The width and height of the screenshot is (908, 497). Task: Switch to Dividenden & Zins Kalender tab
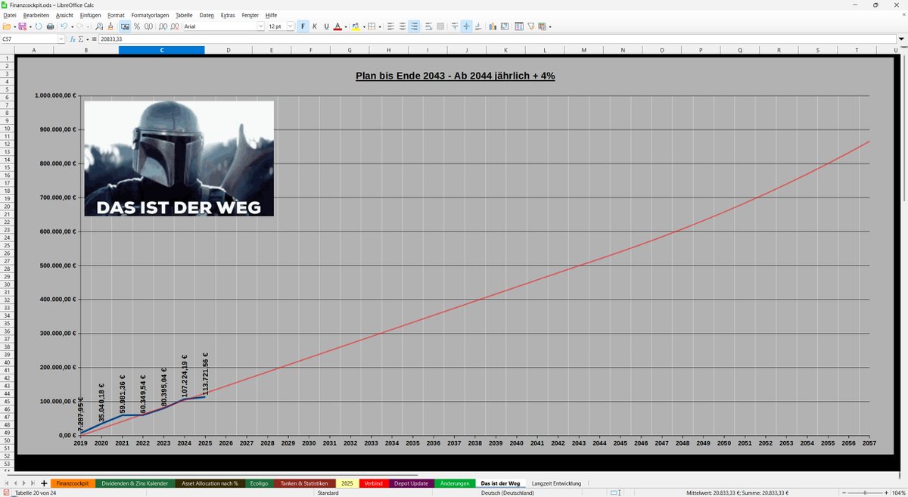(x=135, y=483)
